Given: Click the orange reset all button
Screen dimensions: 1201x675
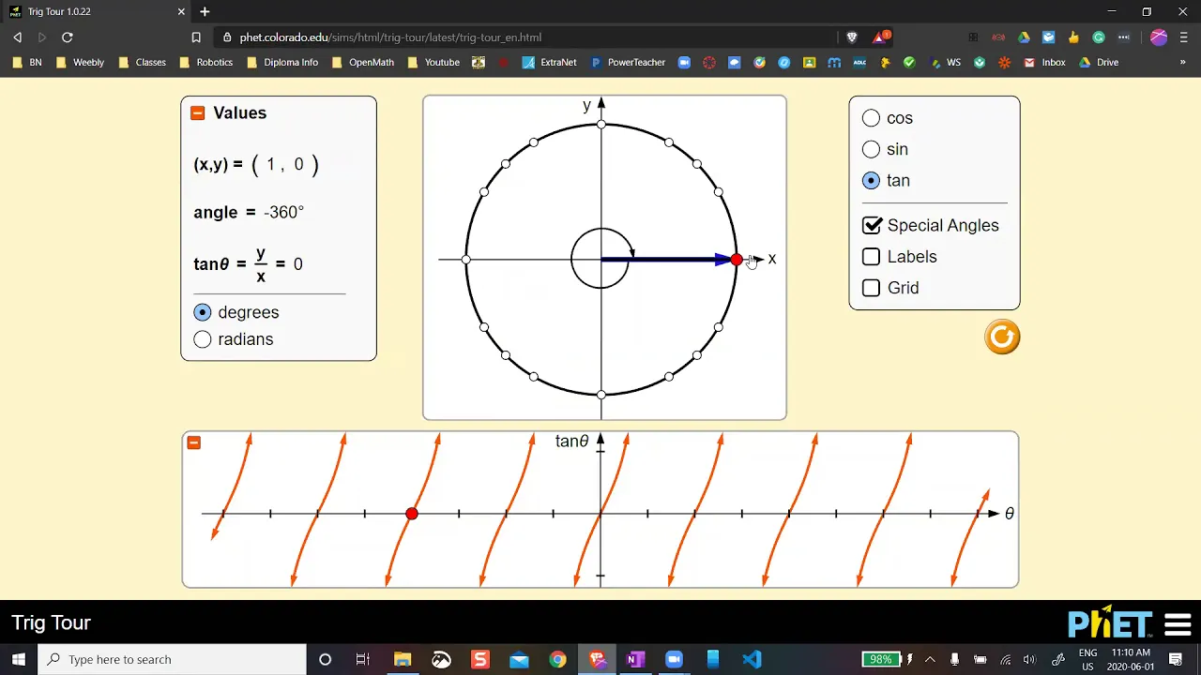Looking at the screenshot, I should 1002,337.
